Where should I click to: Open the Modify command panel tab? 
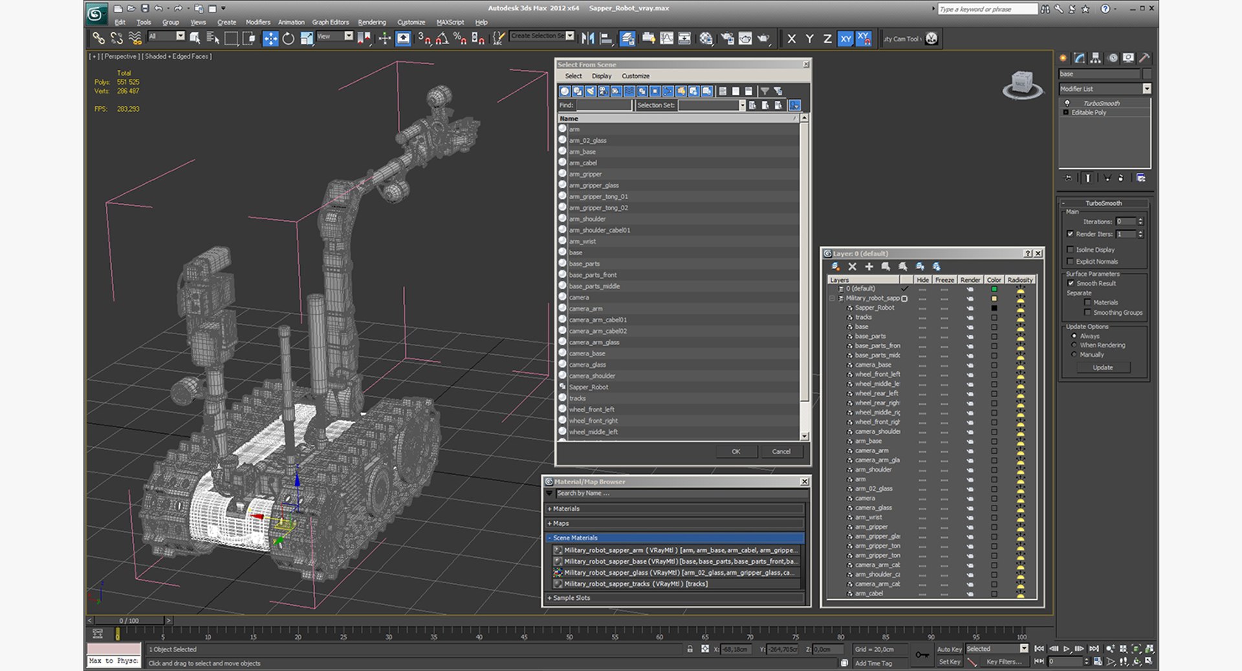[x=1080, y=58]
